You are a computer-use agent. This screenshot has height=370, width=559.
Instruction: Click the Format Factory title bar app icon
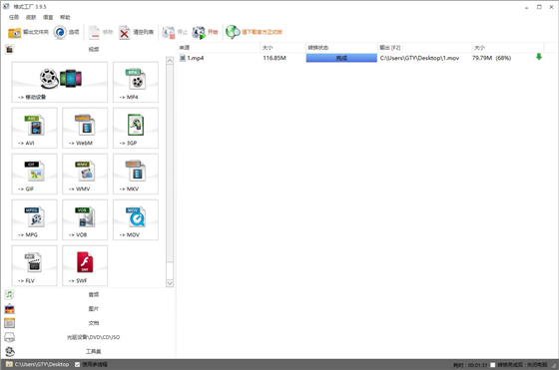tap(6, 6)
